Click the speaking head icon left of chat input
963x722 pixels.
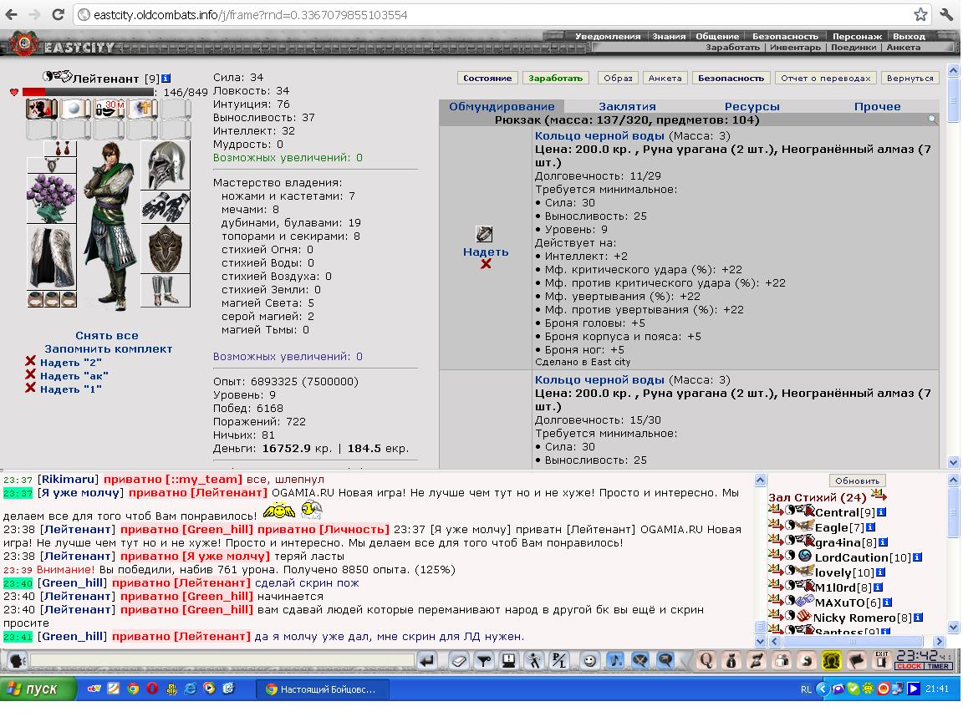tap(18, 661)
